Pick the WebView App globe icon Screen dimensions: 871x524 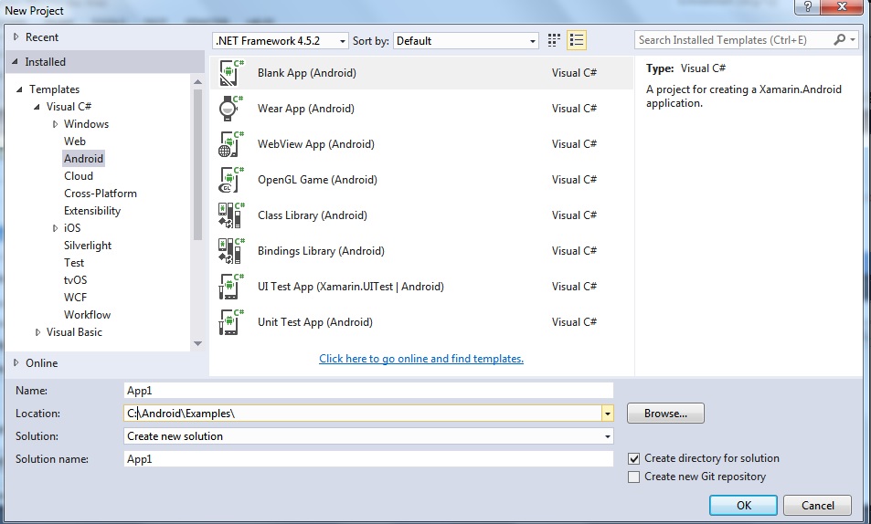[x=231, y=143]
